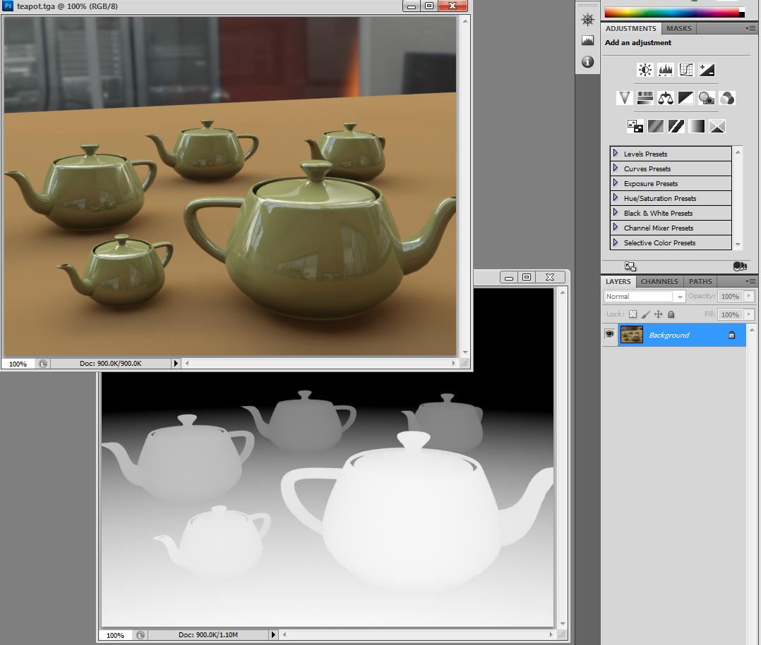Viewport: 761px width, 645px height.
Task: Click the zoom field in depth map window
Action: tap(116, 635)
